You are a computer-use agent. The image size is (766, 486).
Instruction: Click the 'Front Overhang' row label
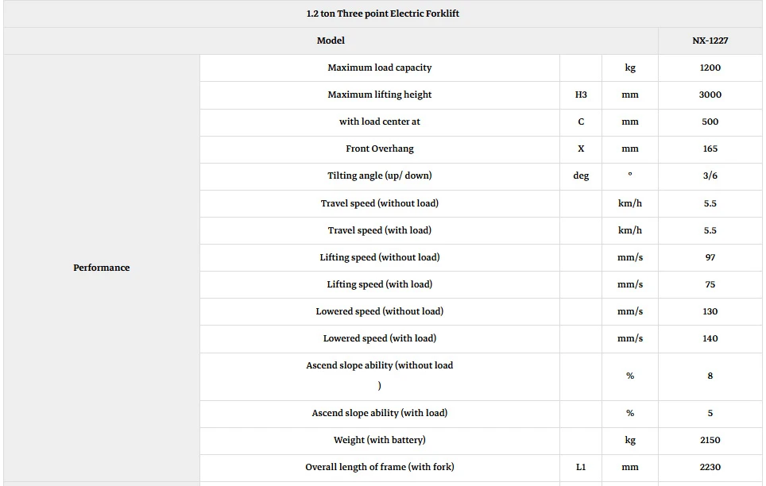380,148
